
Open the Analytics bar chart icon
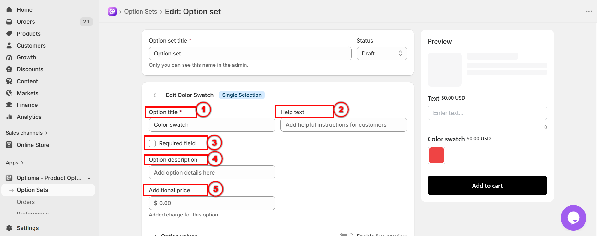9,117
